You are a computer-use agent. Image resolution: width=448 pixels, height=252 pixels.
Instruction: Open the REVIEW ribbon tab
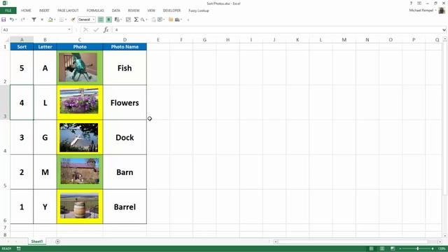pyautogui.click(x=134, y=10)
